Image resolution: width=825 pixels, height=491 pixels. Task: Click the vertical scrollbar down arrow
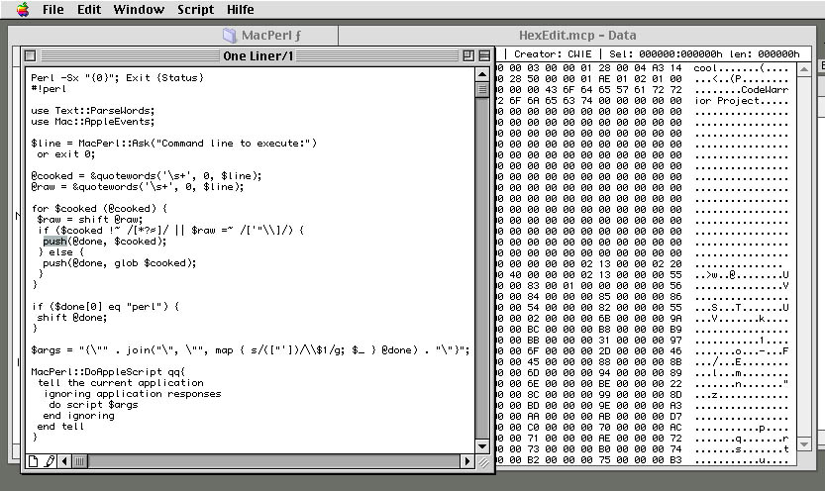click(x=483, y=445)
